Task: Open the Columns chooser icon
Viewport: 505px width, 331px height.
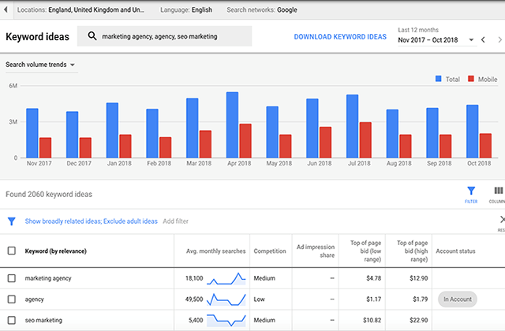Action: pos(498,190)
